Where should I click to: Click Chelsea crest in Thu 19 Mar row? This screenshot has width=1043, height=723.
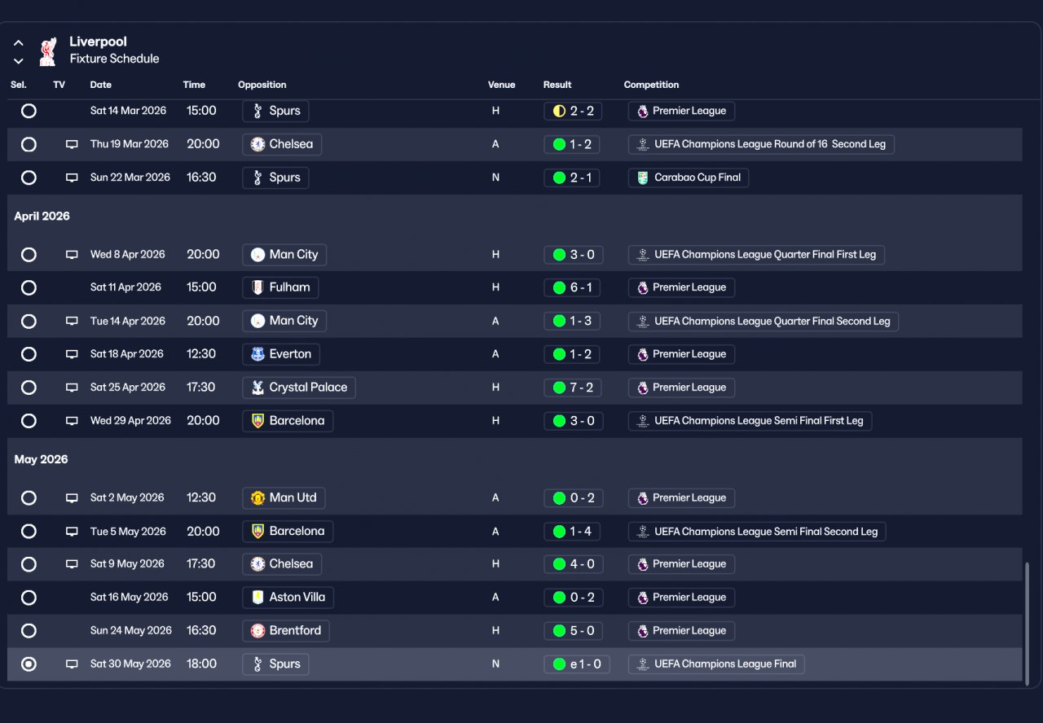pyautogui.click(x=257, y=144)
